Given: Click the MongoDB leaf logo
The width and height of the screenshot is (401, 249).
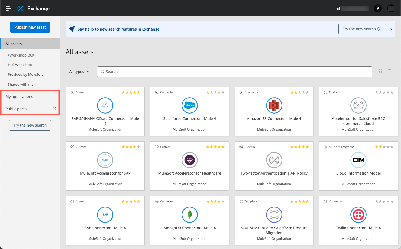Looking at the screenshot, I should 190,215.
